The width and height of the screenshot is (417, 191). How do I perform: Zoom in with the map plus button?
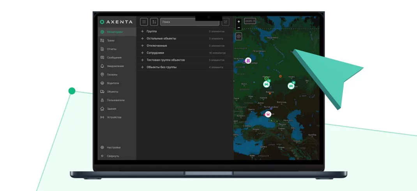tap(239, 21)
